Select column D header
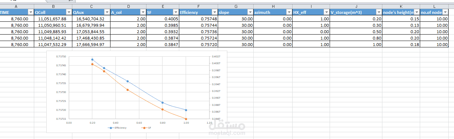This screenshot has width=454, height=139. 128,6
